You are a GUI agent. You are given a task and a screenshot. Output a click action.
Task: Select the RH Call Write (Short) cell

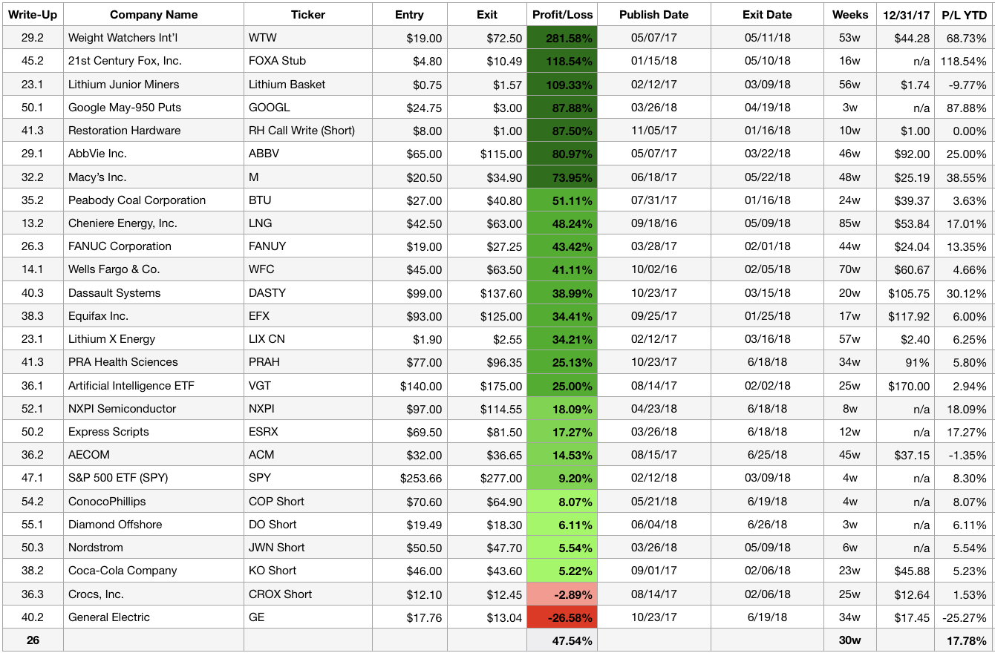308,131
